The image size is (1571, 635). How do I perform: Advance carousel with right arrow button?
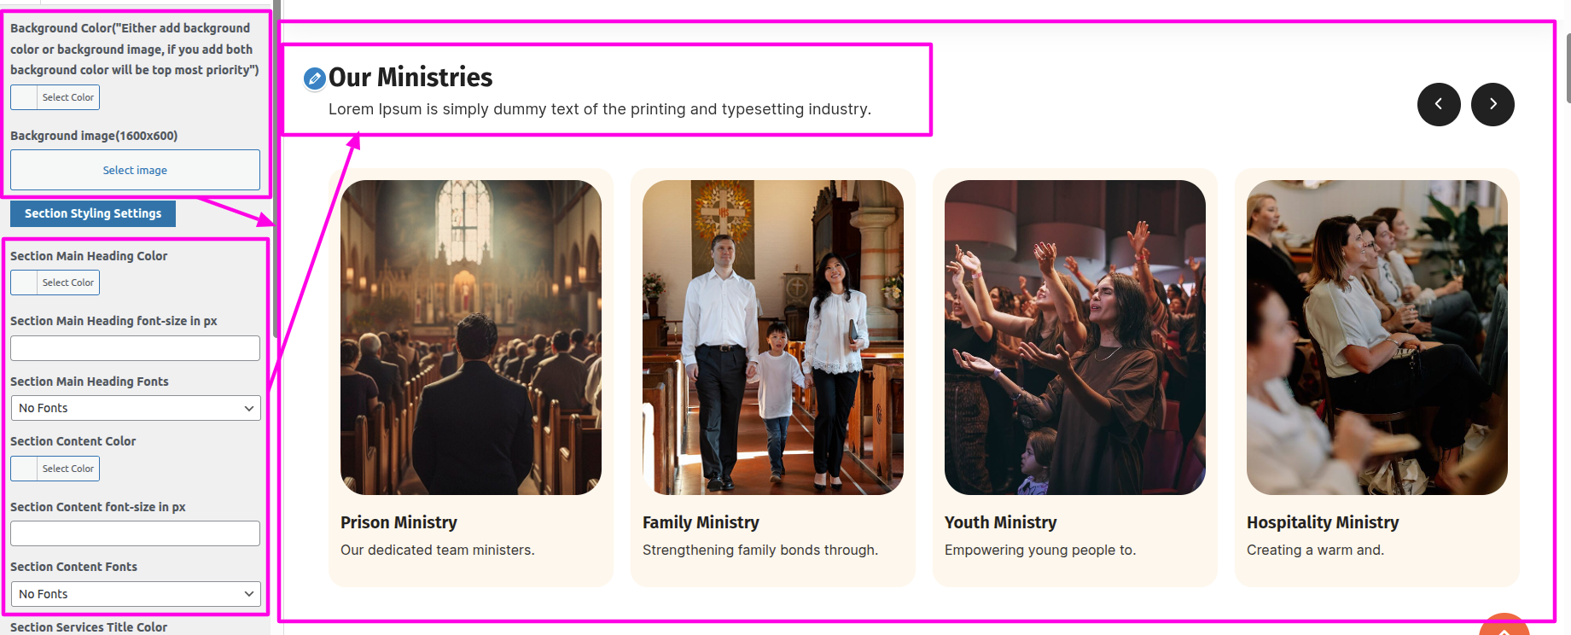(x=1492, y=104)
